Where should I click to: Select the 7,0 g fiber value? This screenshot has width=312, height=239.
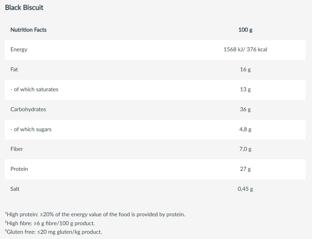[245, 149]
